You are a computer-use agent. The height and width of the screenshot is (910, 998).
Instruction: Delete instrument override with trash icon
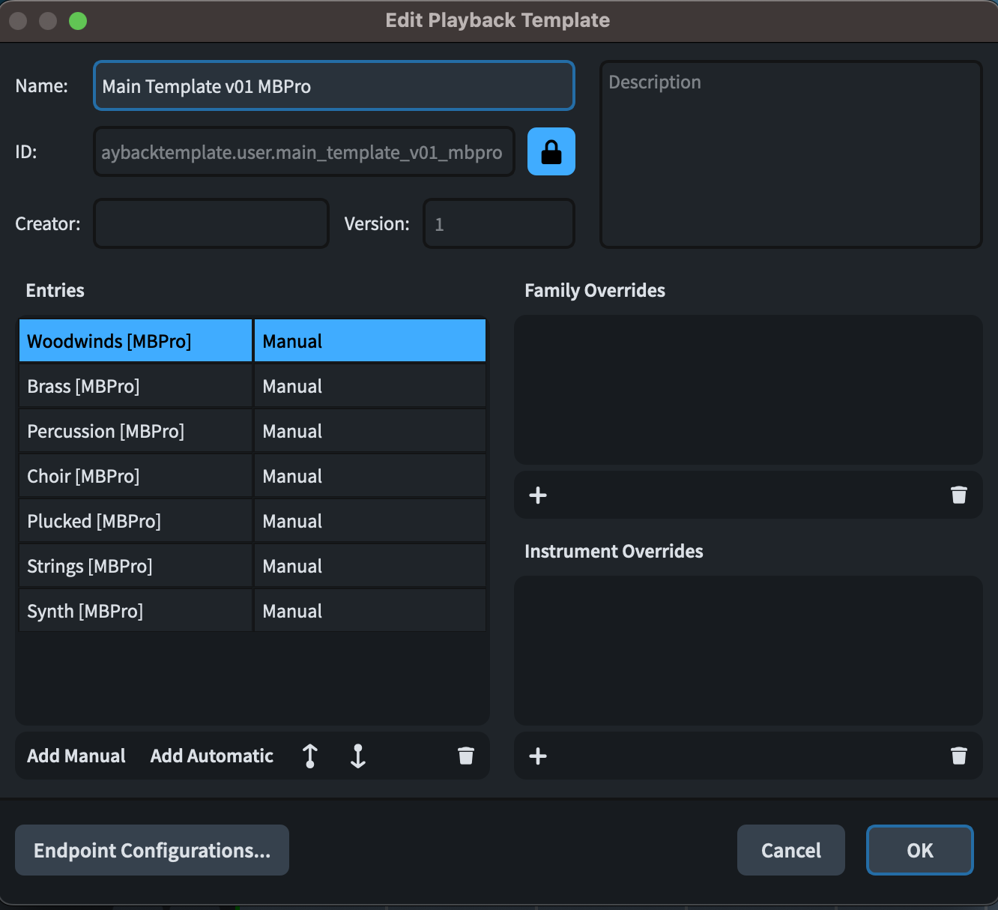[x=958, y=756]
